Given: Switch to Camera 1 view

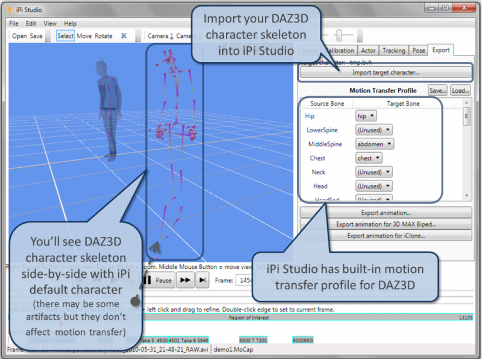Looking at the screenshot, I should 160,36.
